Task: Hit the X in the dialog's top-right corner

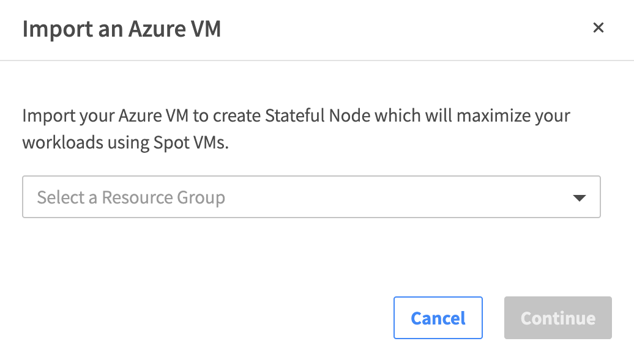Action: point(599,28)
